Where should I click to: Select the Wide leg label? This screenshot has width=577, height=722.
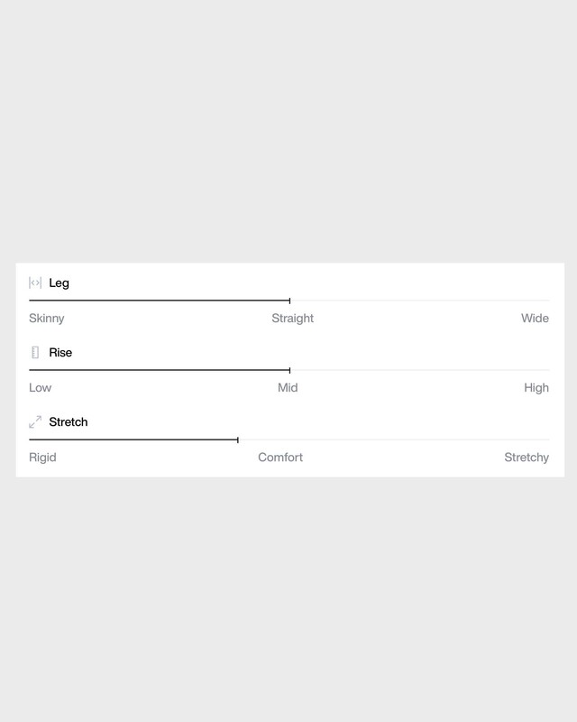click(535, 319)
